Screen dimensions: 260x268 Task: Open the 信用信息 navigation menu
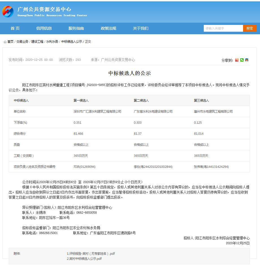click(x=44, y=28)
